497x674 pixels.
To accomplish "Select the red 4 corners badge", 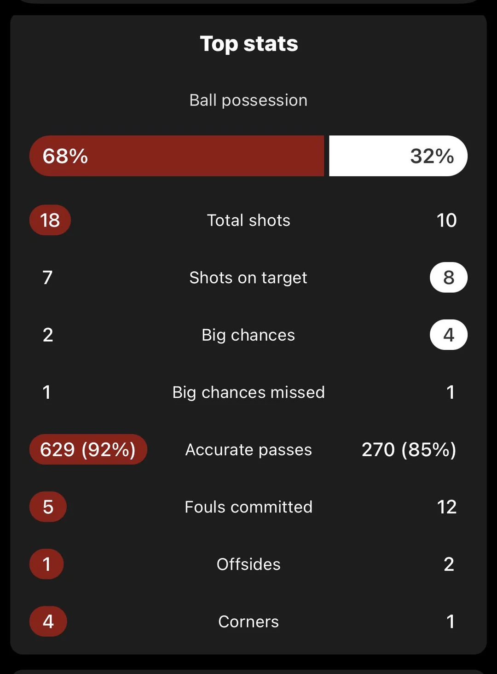I will tap(48, 622).
